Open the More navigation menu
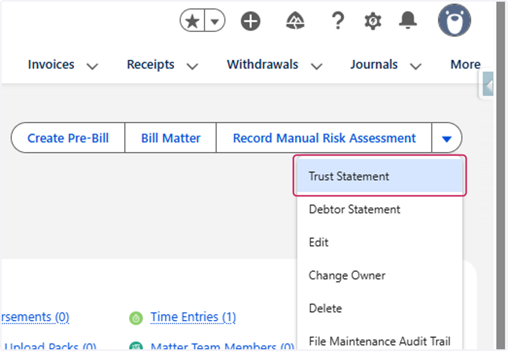The height and width of the screenshot is (351, 508). point(466,64)
